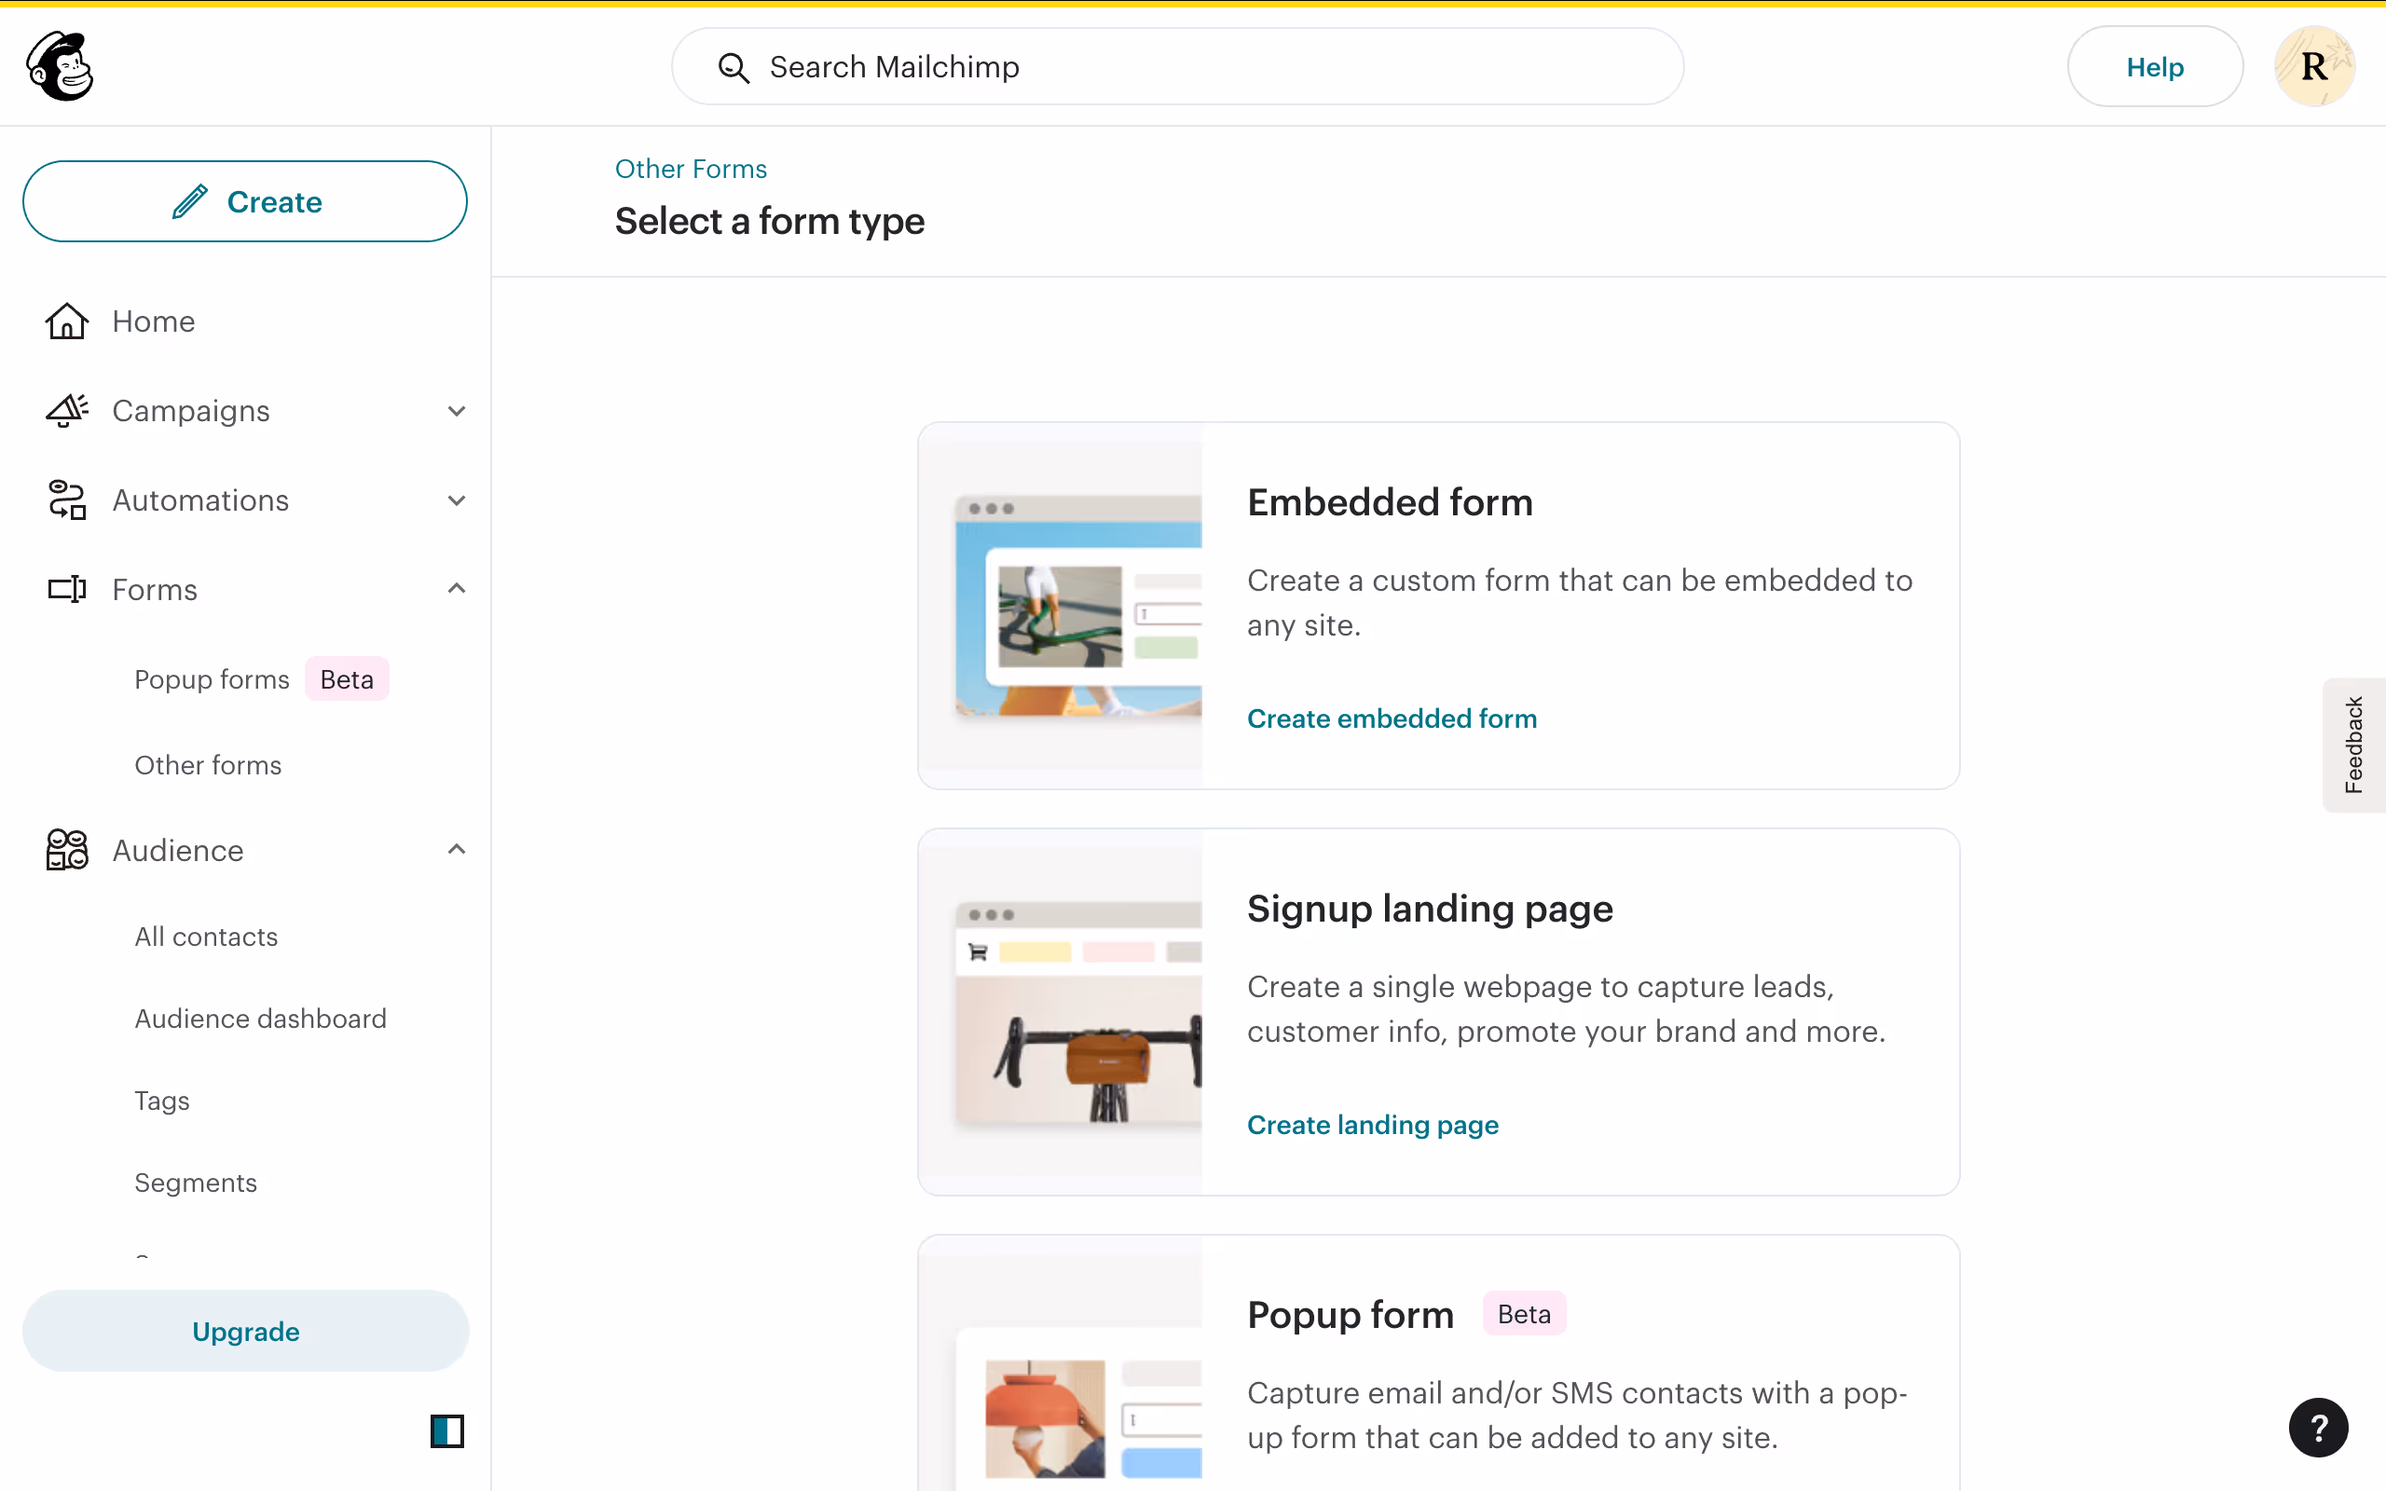Screen dimensions: 2386x1491
Task: Open Automations menu item
Action: (201, 500)
